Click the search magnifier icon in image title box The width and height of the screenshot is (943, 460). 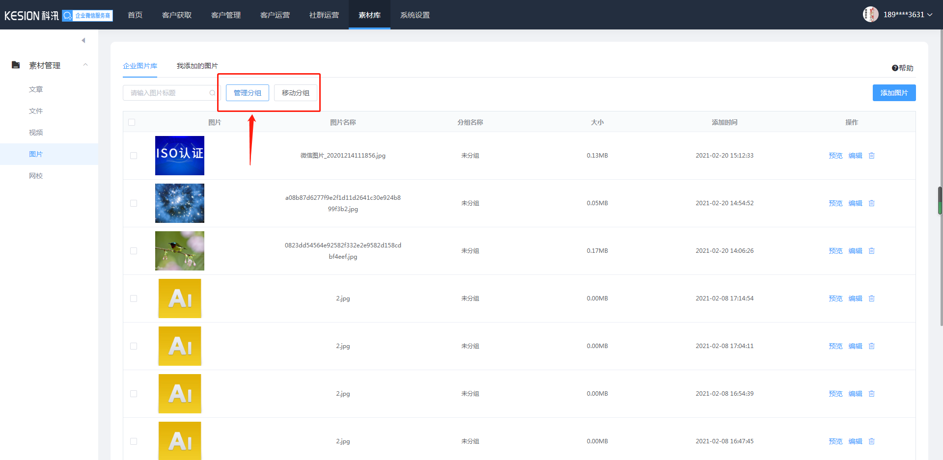[x=212, y=93]
